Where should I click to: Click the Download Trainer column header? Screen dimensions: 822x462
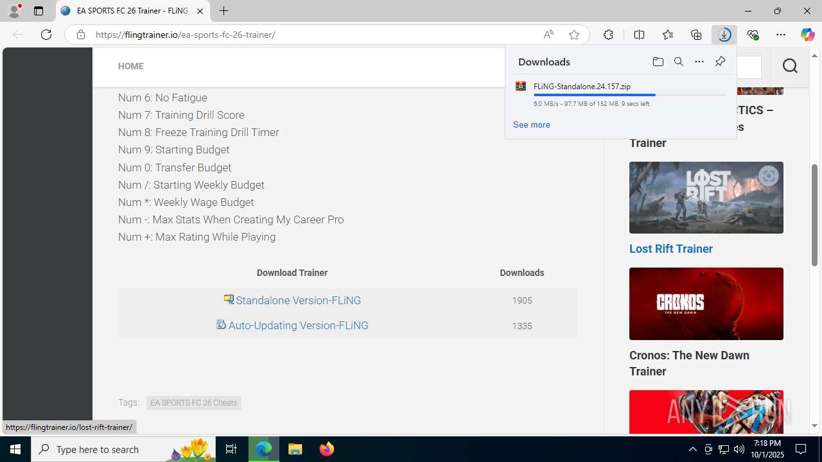pyautogui.click(x=292, y=273)
